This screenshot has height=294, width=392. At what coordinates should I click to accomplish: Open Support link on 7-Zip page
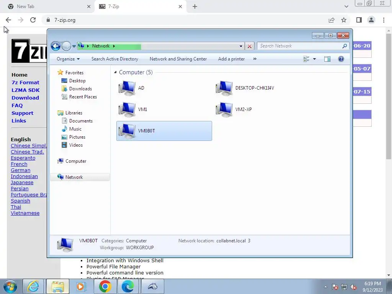[x=22, y=113]
